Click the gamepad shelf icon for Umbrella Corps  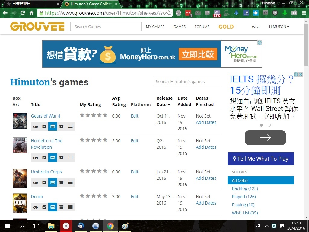tap(36, 182)
